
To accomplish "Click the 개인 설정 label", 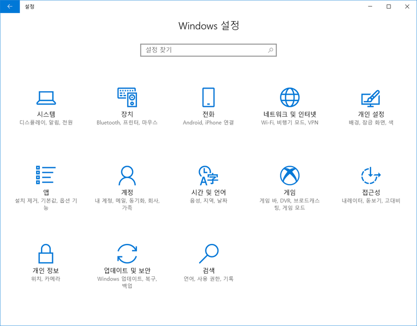I will tap(371, 114).
